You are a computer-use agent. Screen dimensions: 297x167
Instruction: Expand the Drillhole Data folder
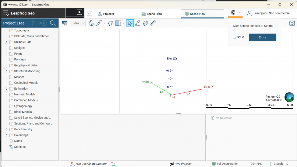tap(6, 42)
